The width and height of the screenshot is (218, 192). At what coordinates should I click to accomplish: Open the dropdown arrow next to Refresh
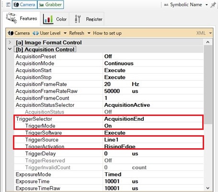coord(89,33)
